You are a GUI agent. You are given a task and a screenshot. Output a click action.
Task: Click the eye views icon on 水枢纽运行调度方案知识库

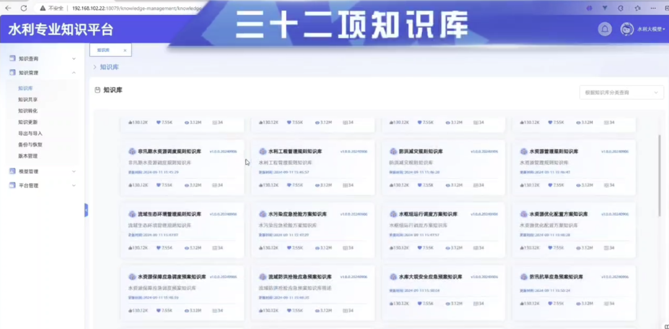click(448, 247)
